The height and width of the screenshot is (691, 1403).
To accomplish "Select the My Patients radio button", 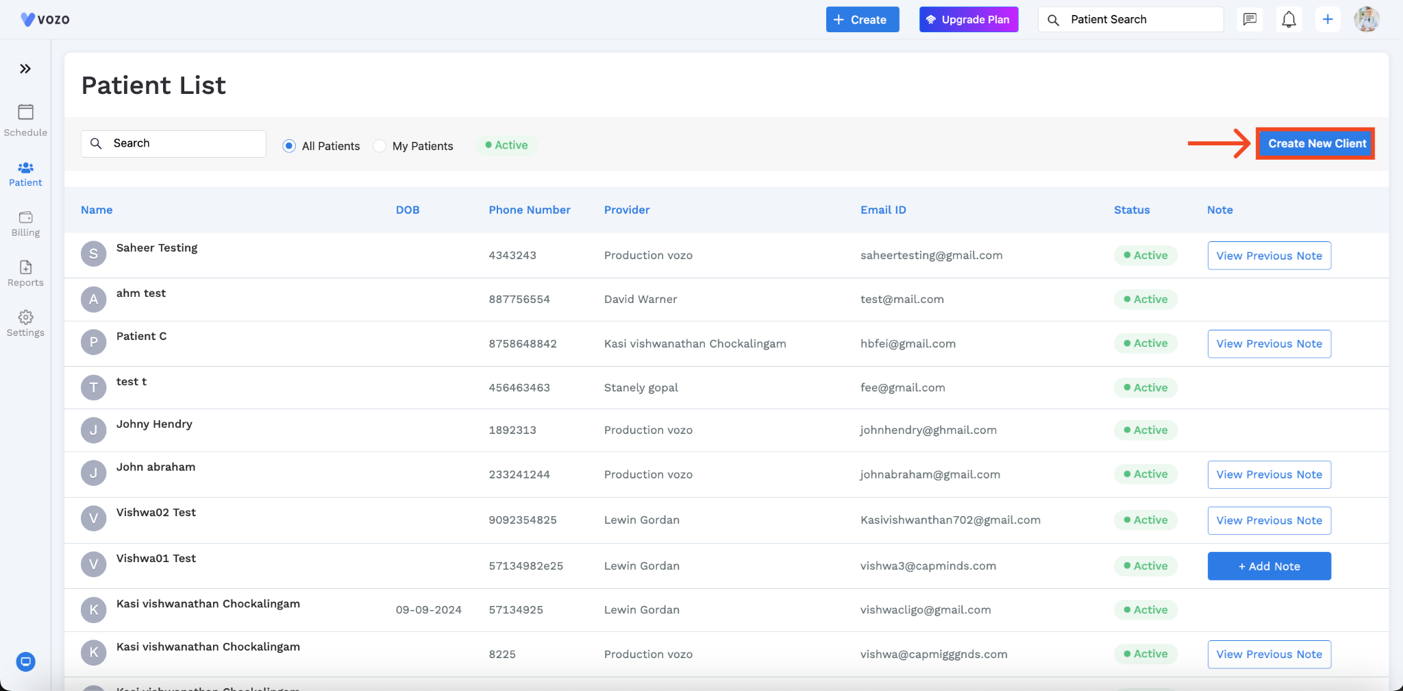I will [380, 145].
